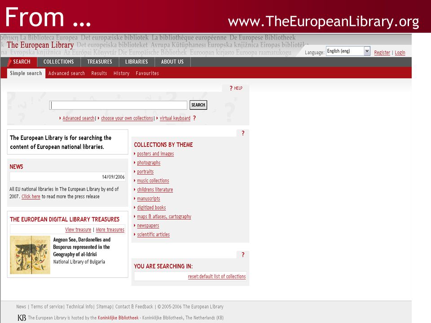Open the TREASURES tab
Viewport: 431px width, 323px height.
(100, 62)
